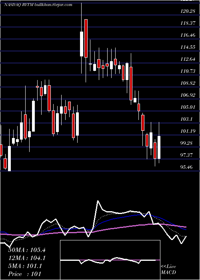The image size is (200, 280).
Task: Select the 99.28 price axis label
Action: tap(187, 143)
